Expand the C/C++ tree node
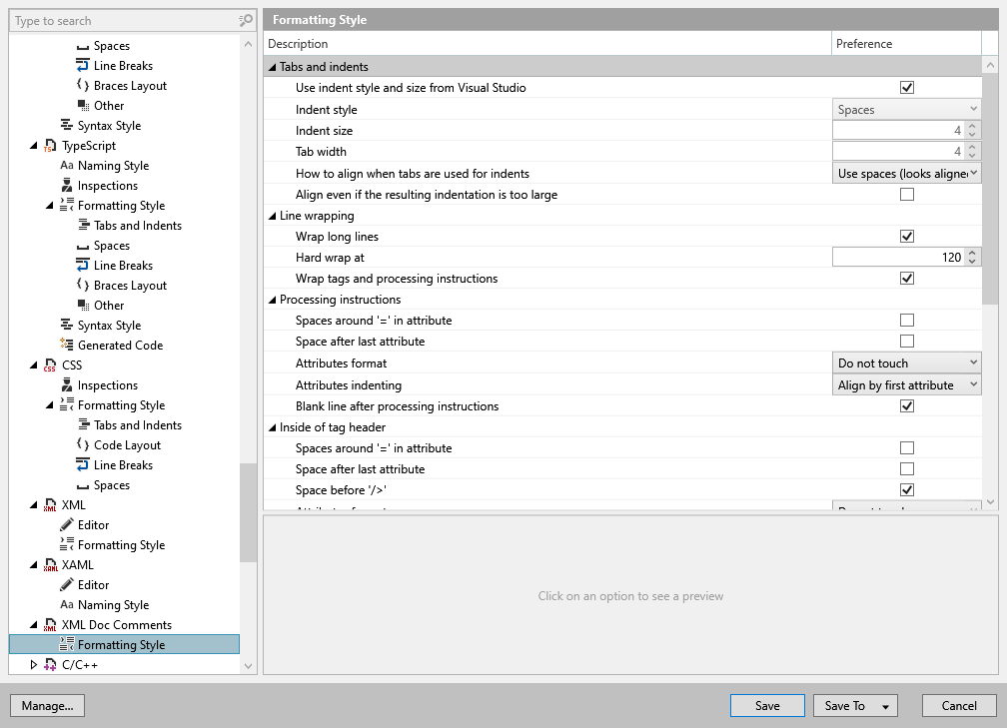 [x=32, y=664]
